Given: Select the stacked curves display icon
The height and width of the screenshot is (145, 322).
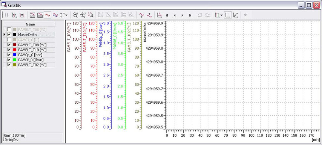Looking at the screenshot, I should (x=32, y=15).
